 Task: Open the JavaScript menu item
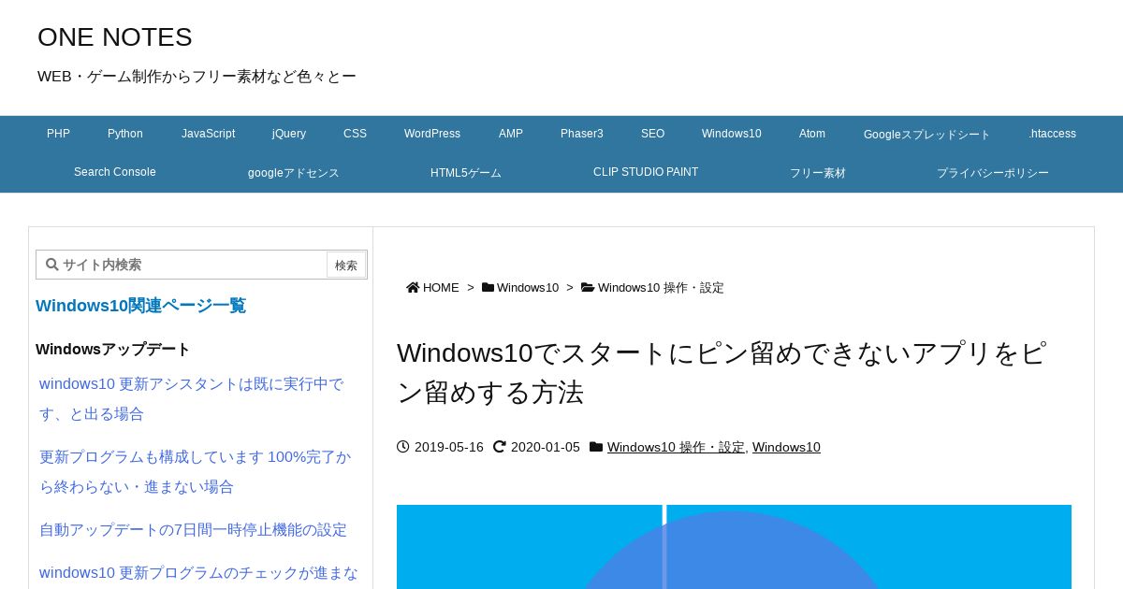(x=208, y=134)
